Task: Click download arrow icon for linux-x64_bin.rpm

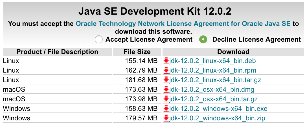Action: (x=166, y=71)
